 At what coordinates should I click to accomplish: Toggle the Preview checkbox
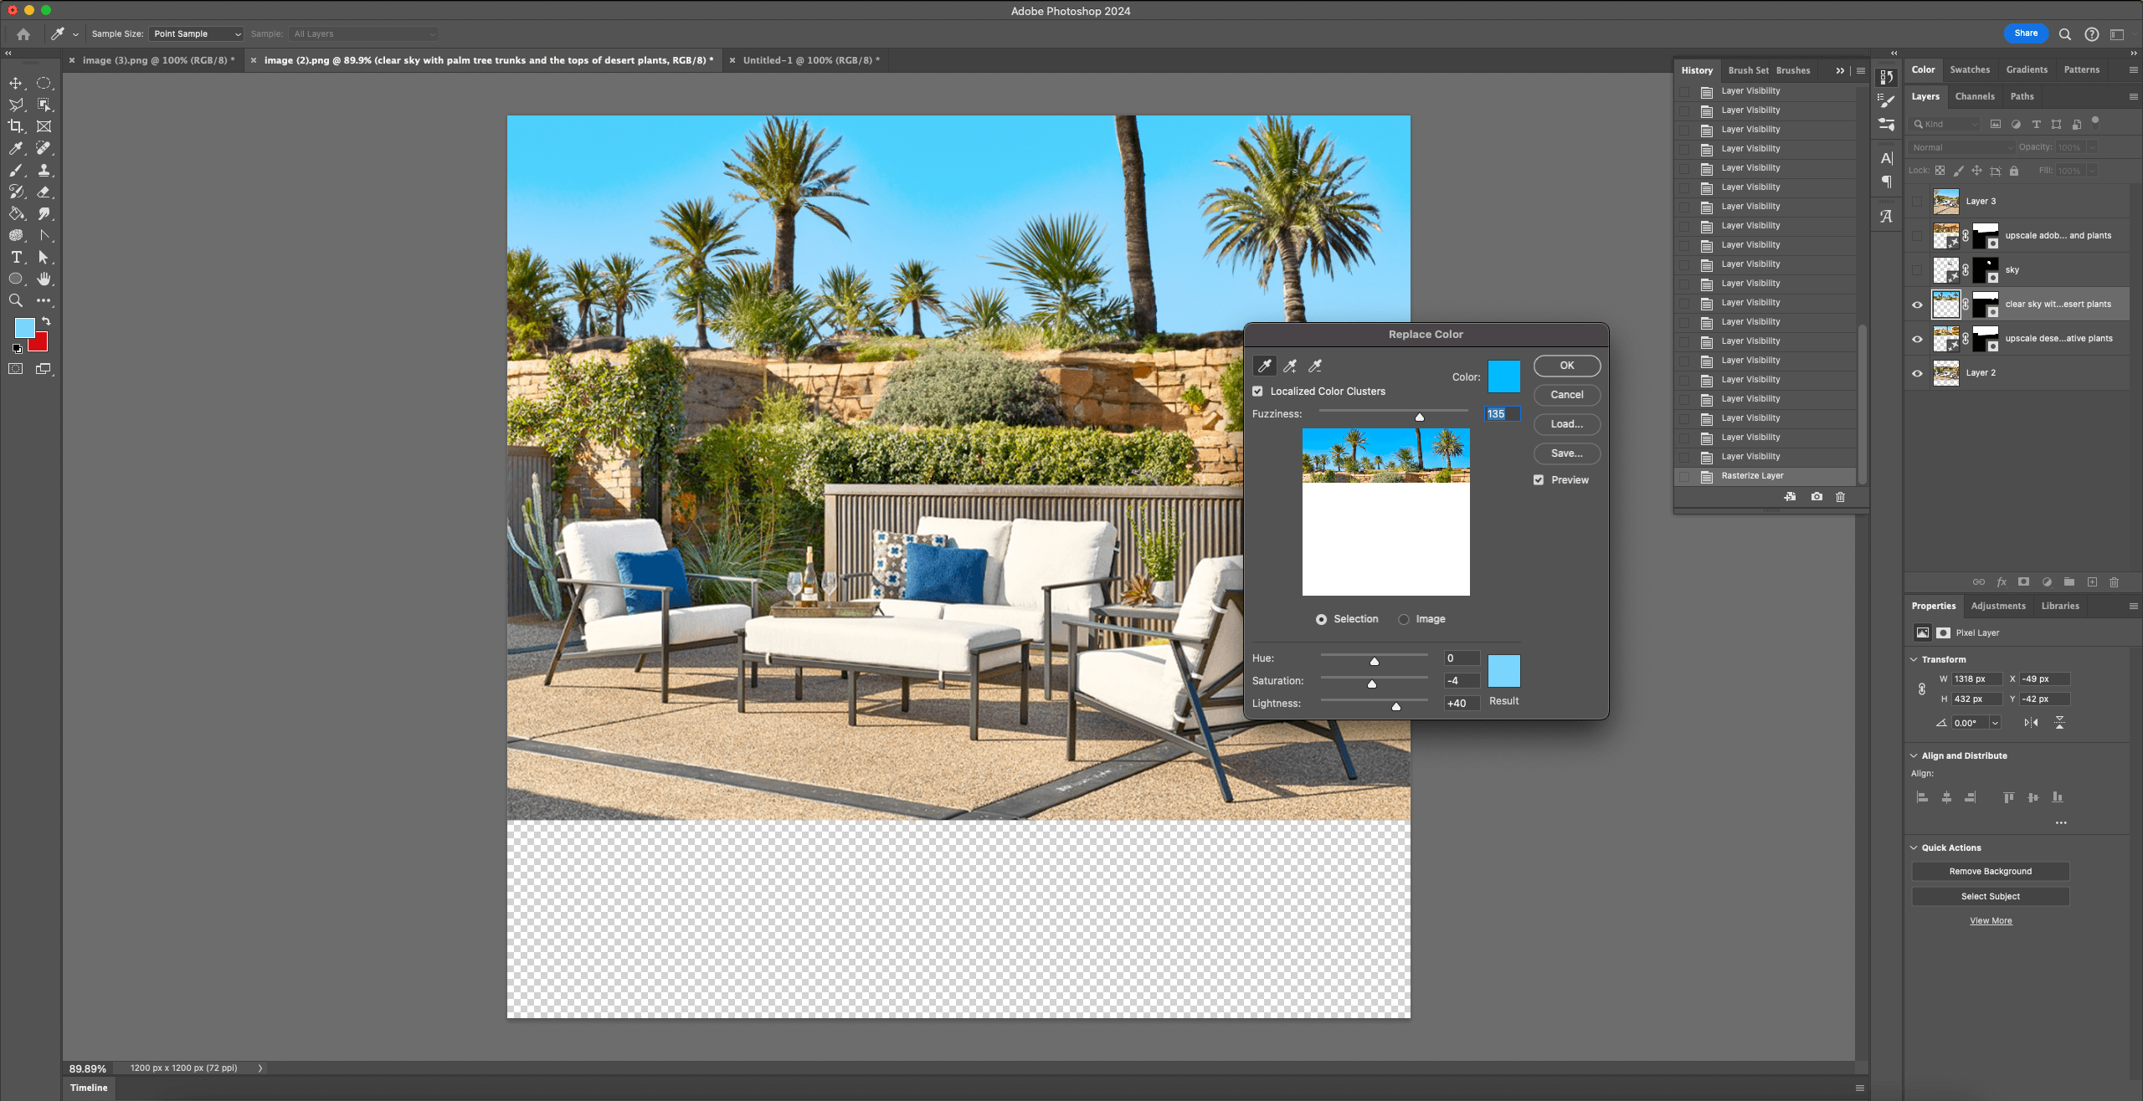click(1539, 480)
